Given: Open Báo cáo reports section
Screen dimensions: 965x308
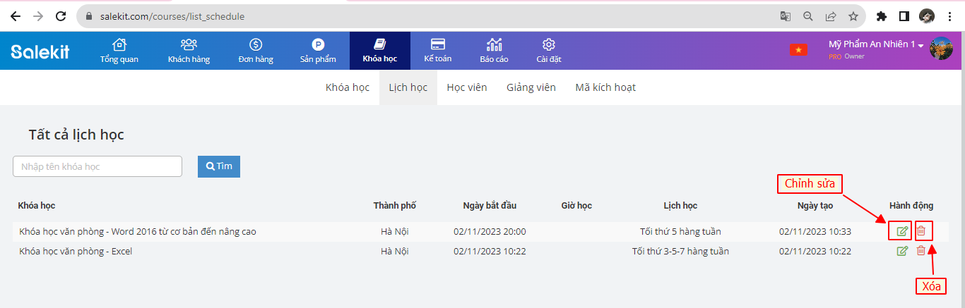Looking at the screenshot, I should pyautogui.click(x=494, y=51).
